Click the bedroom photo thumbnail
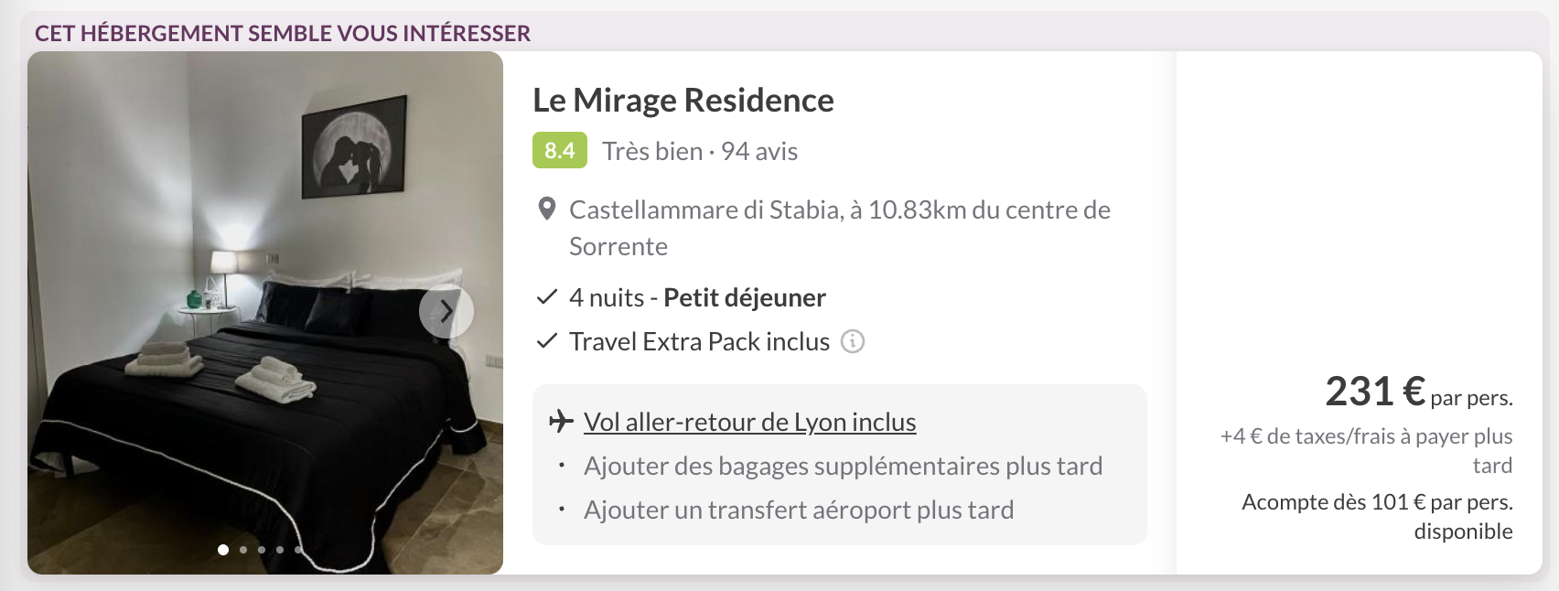This screenshot has width=1559, height=591. pyautogui.click(x=265, y=313)
